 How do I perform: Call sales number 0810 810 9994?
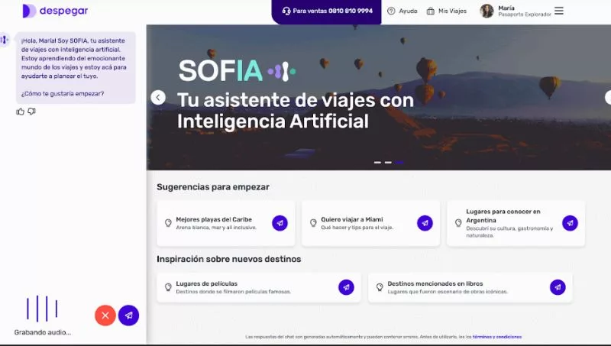click(x=328, y=11)
